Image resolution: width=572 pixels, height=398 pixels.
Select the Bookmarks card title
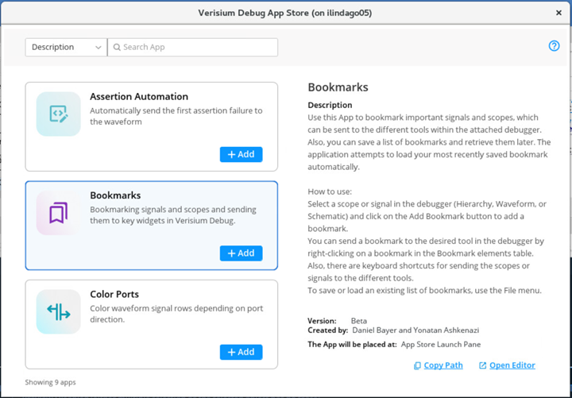[x=115, y=195]
